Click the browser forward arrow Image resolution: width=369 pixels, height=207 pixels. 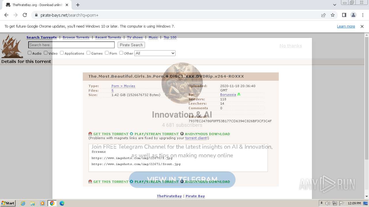pyautogui.click(x=16, y=15)
